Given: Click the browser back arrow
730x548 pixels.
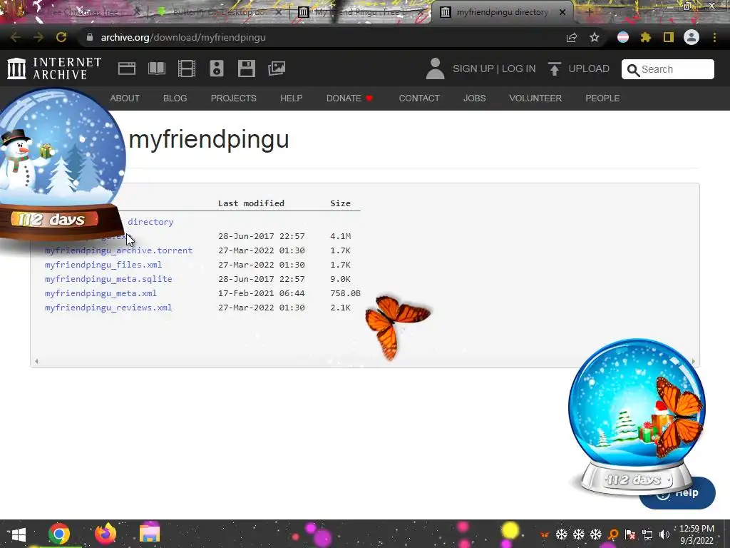Looking at the screenshot, I should (16, 37).
